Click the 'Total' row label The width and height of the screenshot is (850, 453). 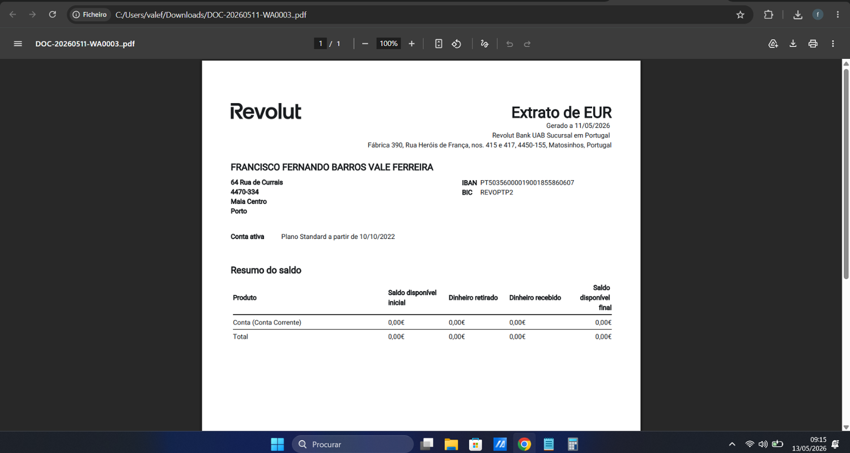(241, 337)
